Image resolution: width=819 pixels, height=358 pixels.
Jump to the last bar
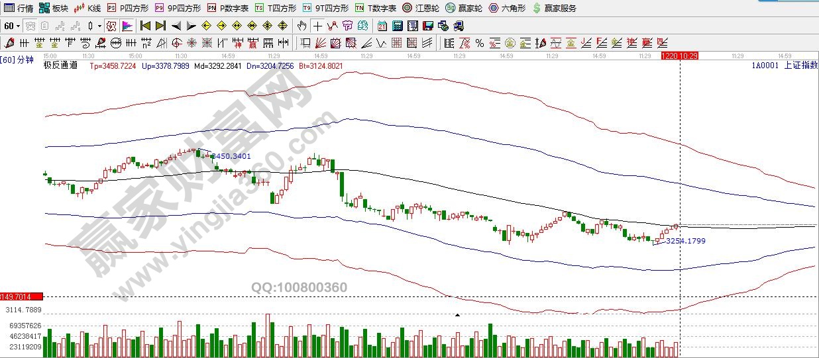click(160, 26)
